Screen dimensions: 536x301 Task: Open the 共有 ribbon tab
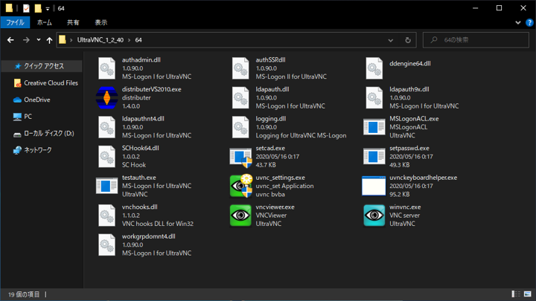73,22
